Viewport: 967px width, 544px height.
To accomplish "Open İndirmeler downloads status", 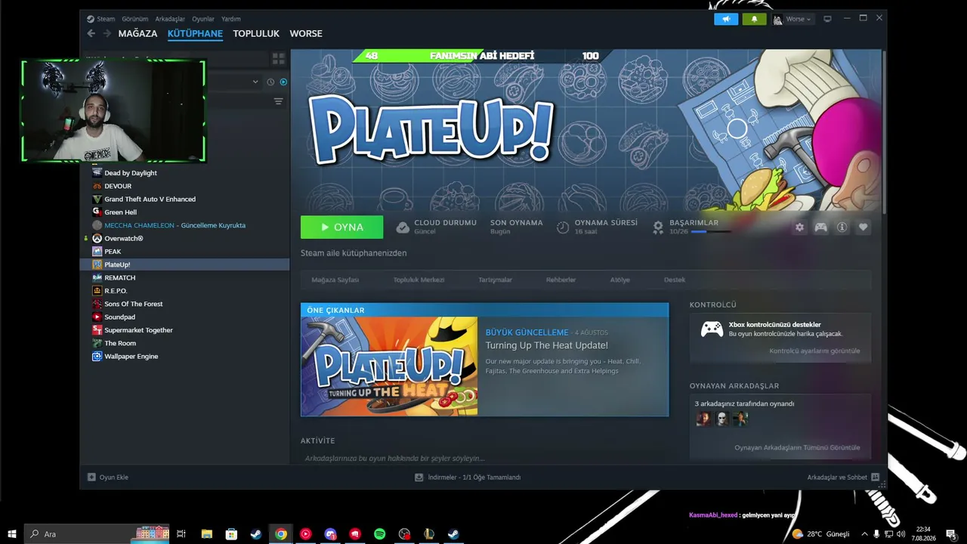I will click(468, 478).
